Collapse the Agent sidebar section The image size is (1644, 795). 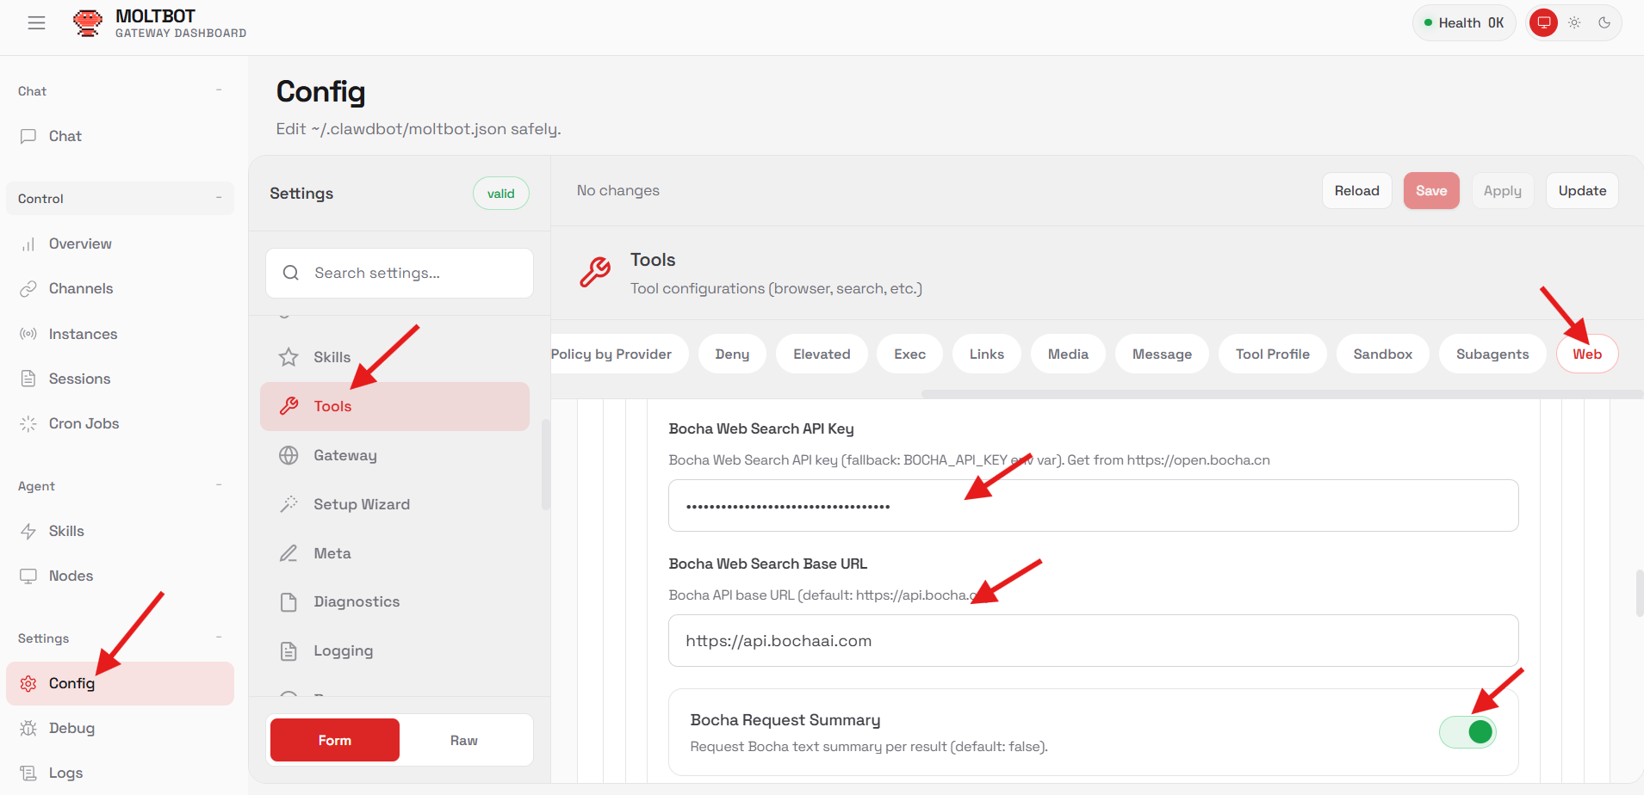click(x=120, y=486)
